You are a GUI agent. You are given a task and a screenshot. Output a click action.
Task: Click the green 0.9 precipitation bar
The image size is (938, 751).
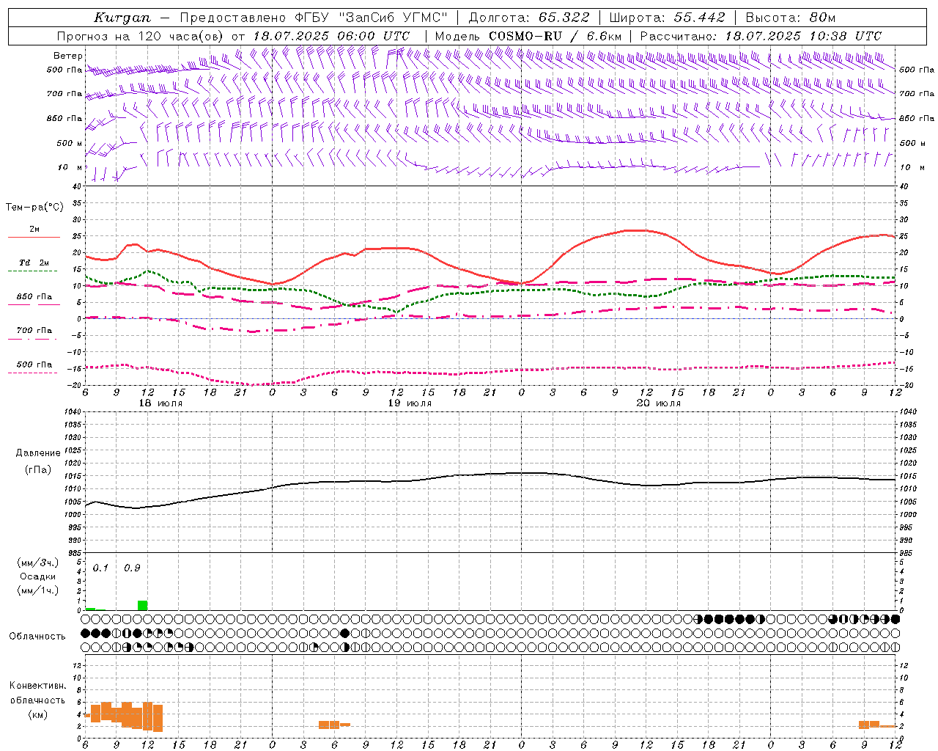142,605
